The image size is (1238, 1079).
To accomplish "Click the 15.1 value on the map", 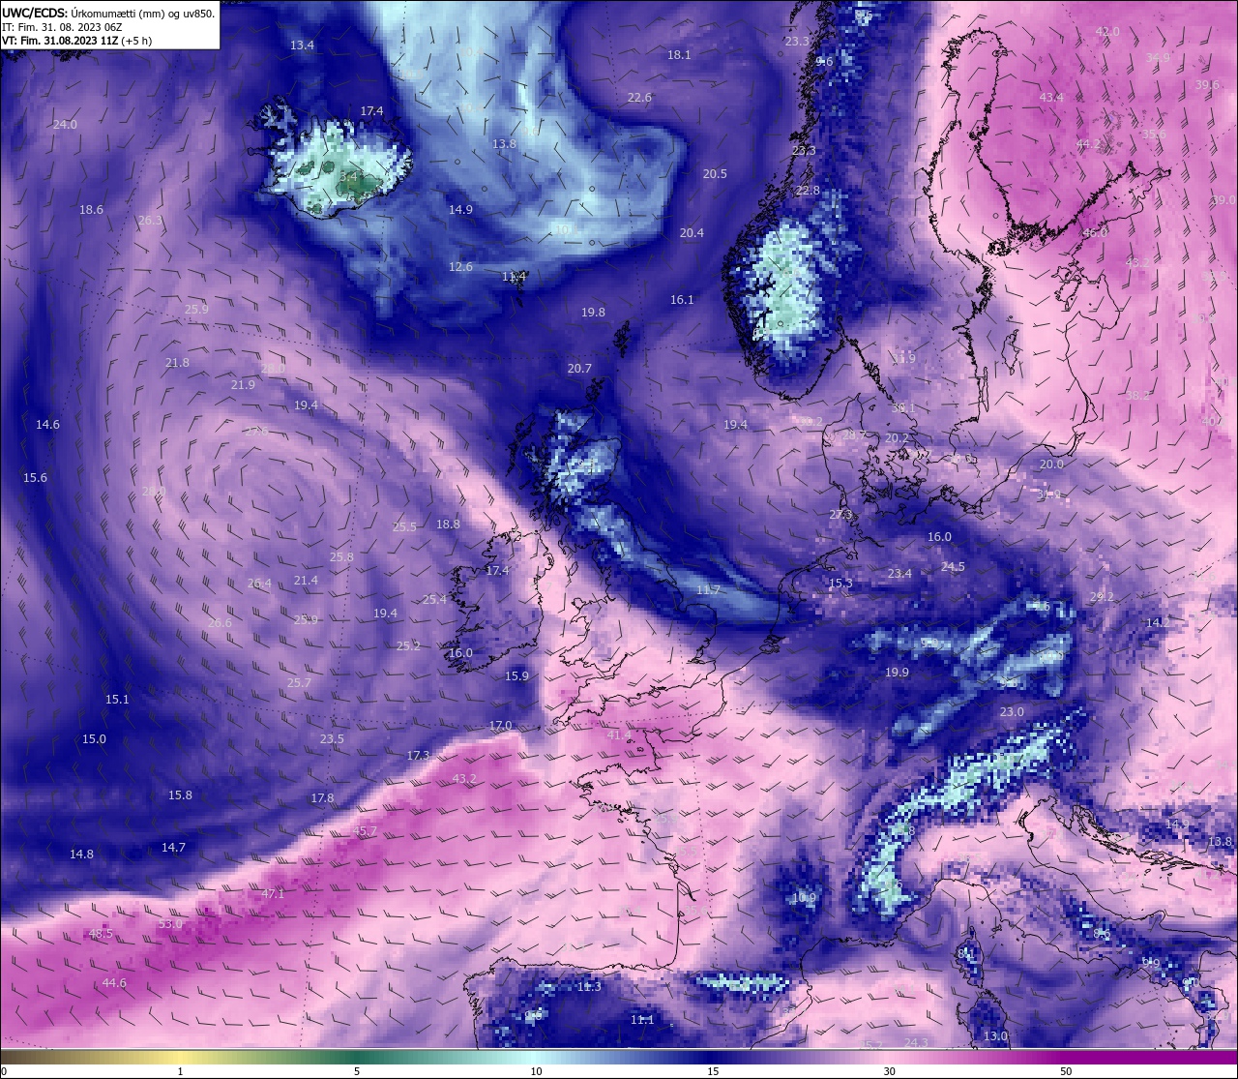I will [117, 700].
